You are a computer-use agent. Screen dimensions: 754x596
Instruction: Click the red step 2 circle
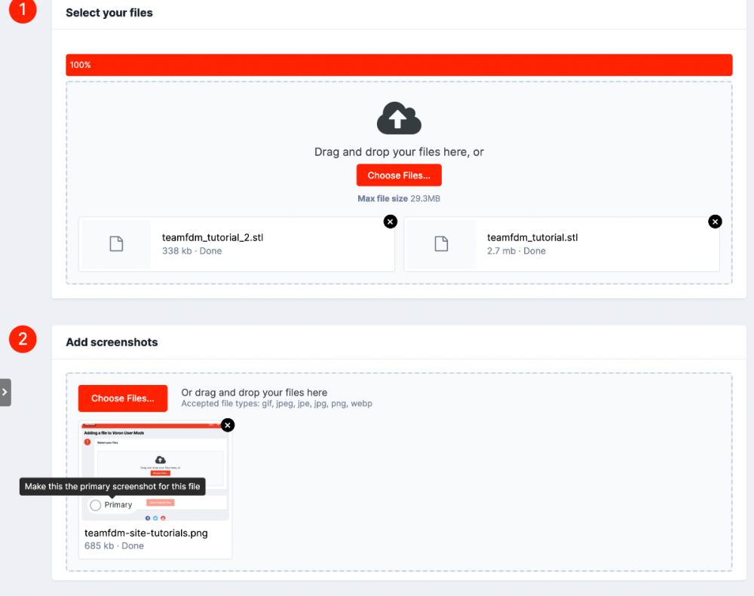coord(23,339)
